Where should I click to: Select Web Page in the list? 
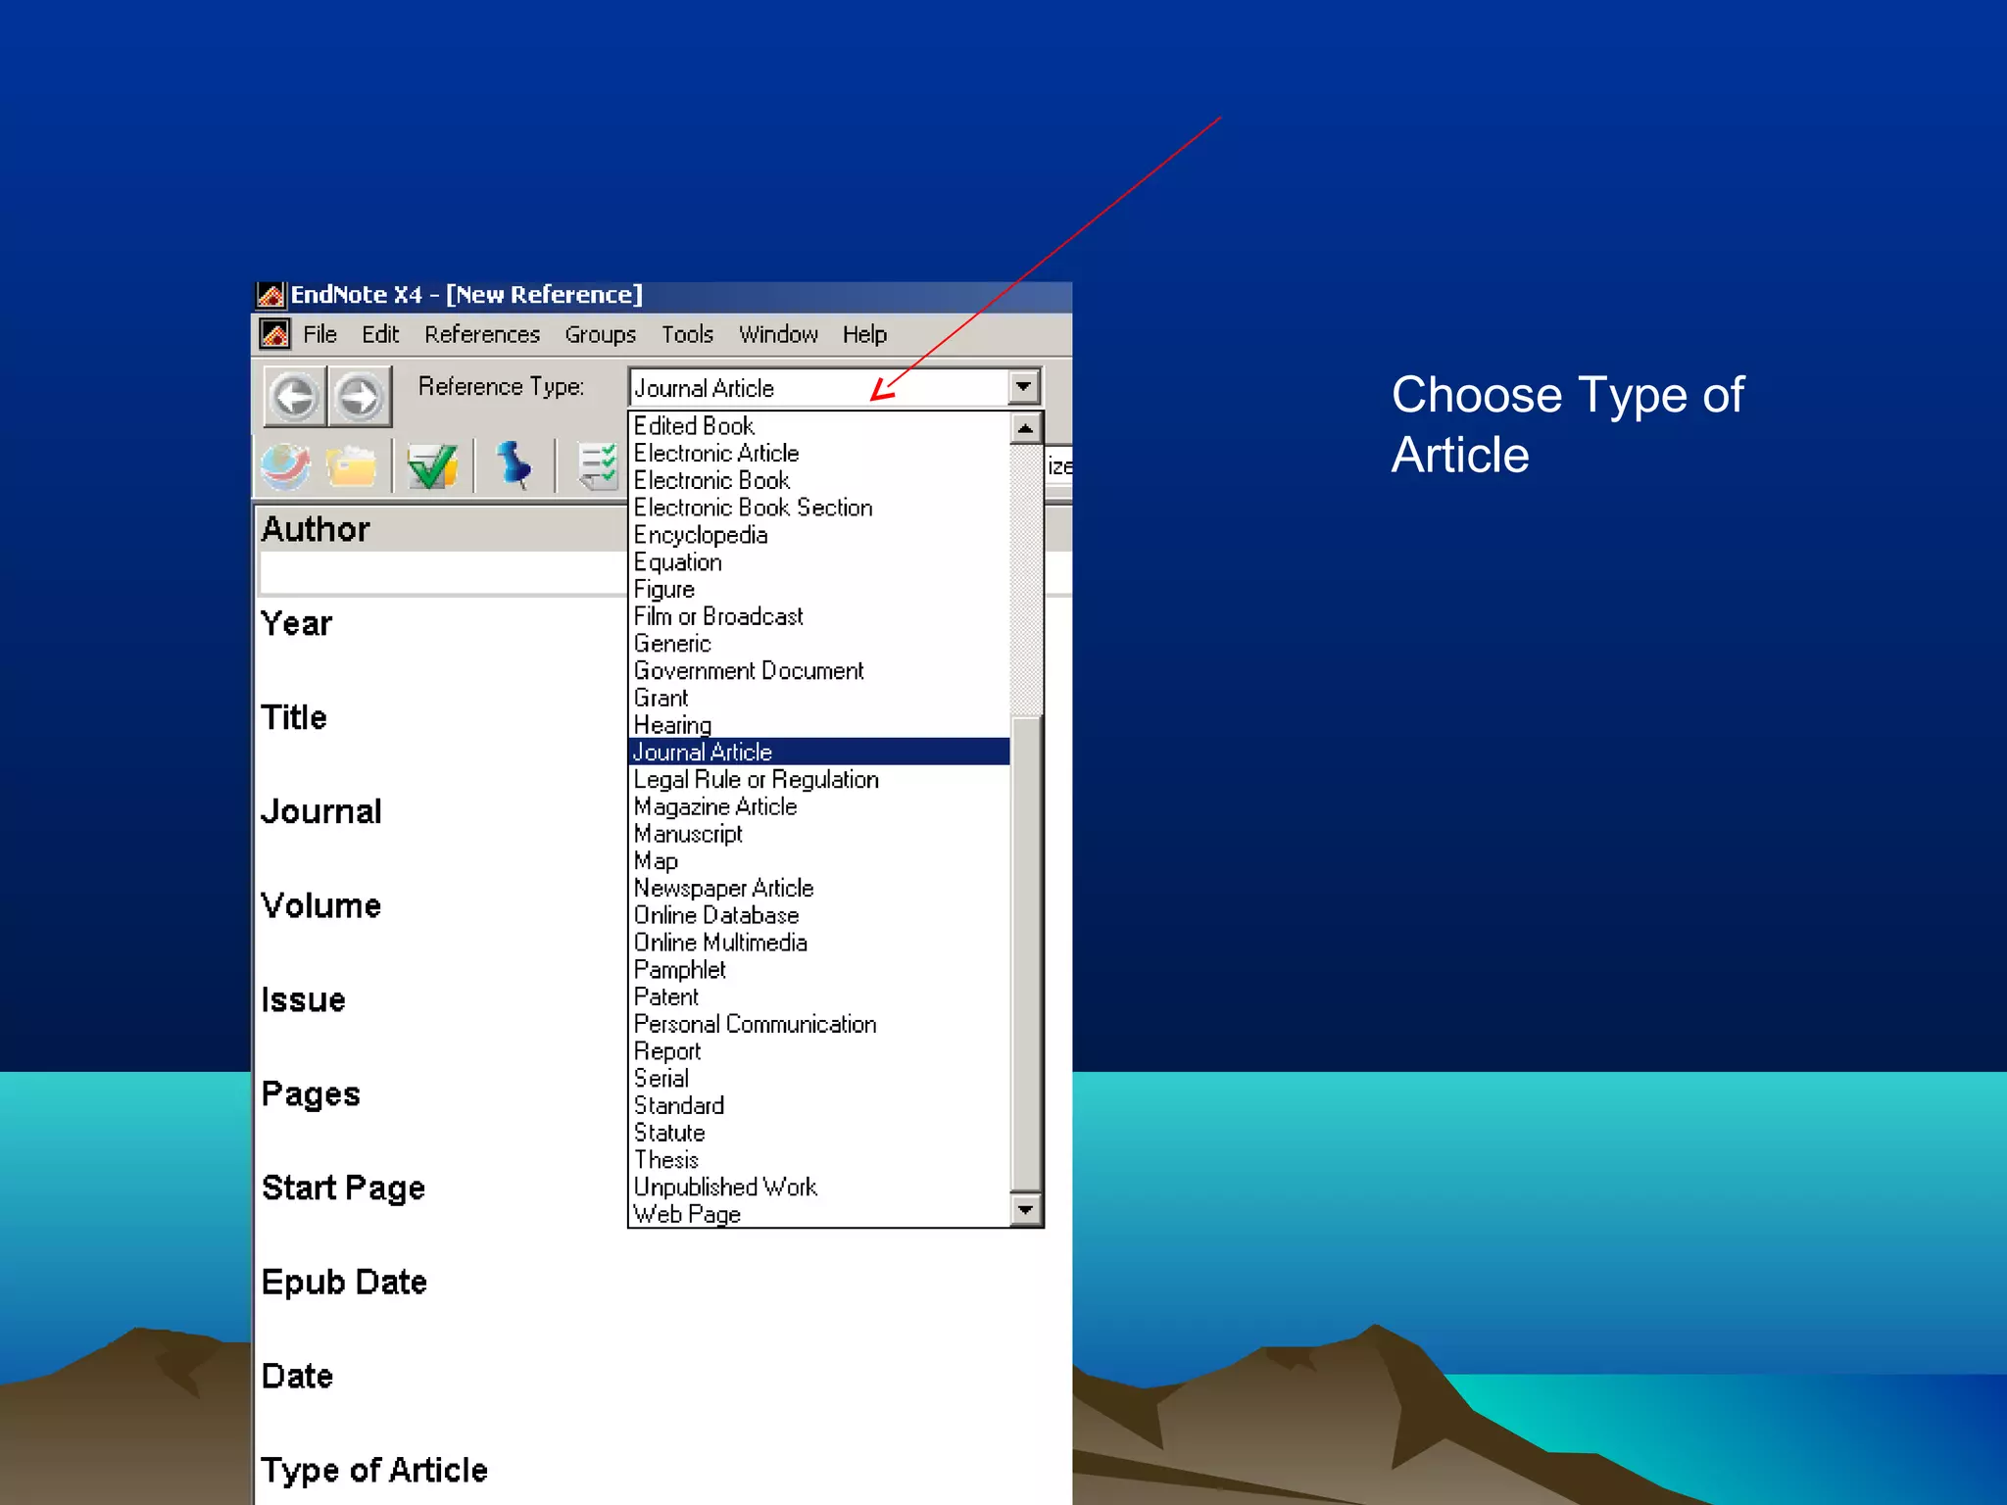coord(818,1214)
